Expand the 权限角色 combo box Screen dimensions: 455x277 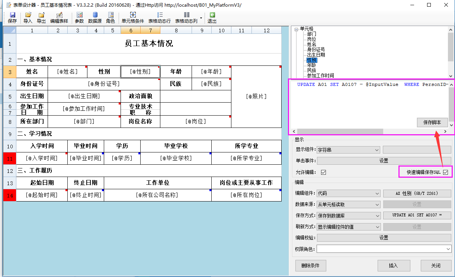384,249
